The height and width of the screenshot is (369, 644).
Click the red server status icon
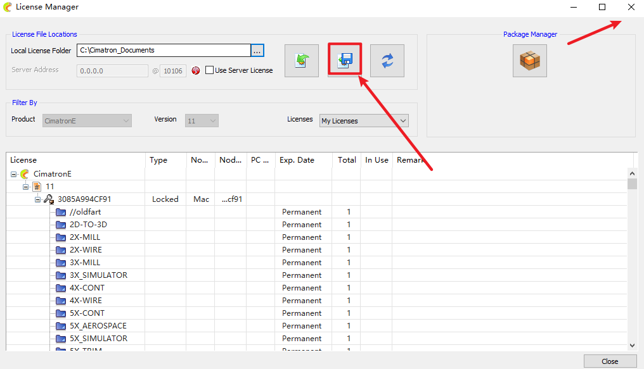tap(196, 71)
